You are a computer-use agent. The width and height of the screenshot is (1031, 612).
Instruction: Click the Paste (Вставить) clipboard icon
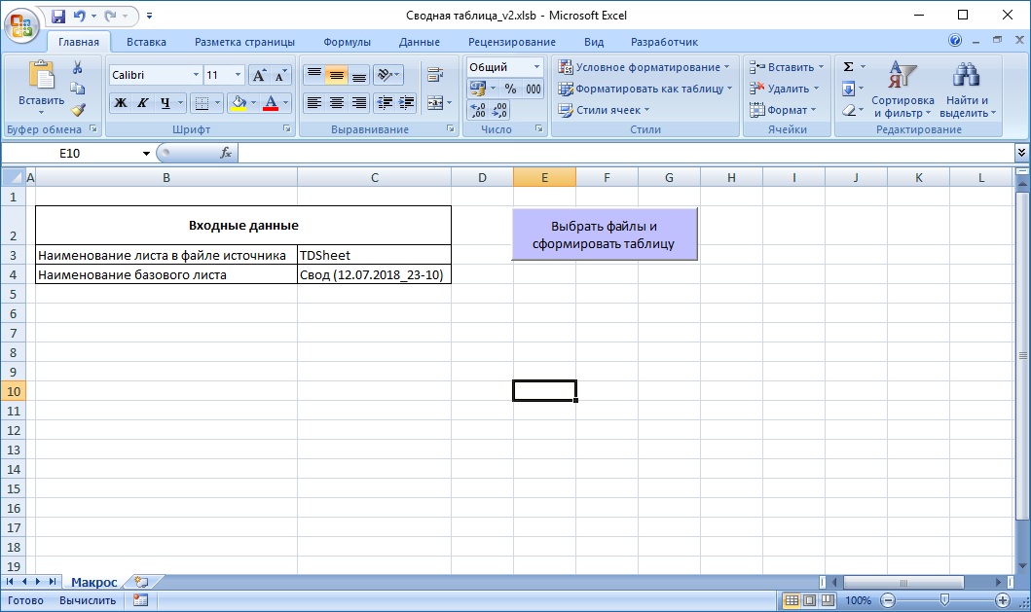coord(41,75)
